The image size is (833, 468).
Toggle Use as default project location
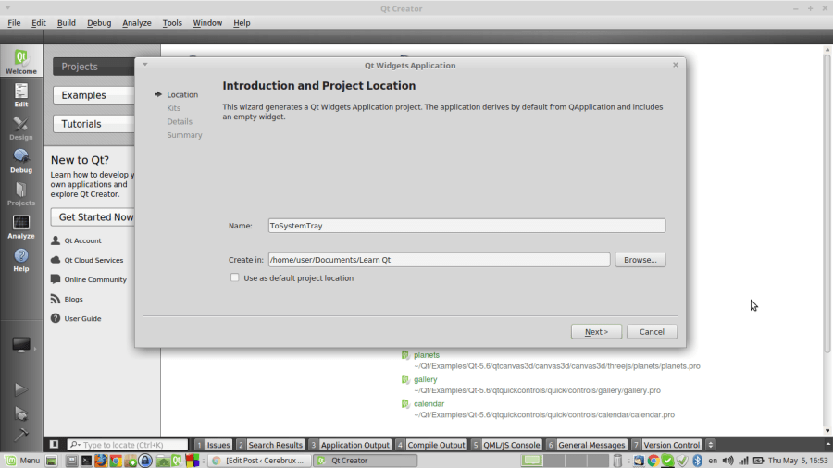(x=234, y=277)
